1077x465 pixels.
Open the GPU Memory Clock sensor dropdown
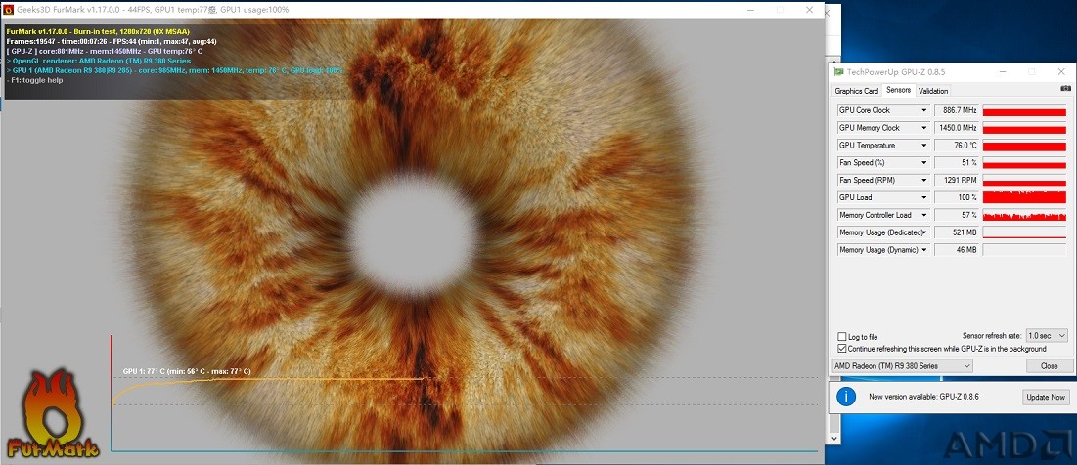(x=924, y=128)
